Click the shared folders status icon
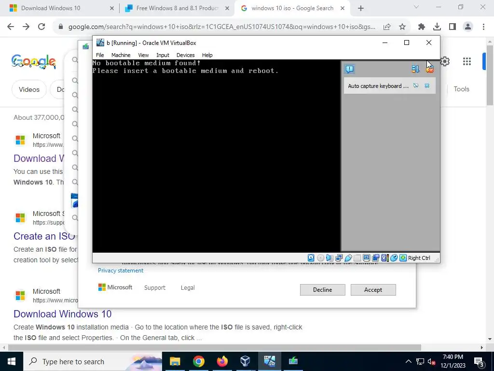494x371 pixels. point(357,258)
